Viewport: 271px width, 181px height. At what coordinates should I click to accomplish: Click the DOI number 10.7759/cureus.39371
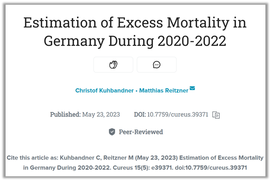tap(177, 115)
